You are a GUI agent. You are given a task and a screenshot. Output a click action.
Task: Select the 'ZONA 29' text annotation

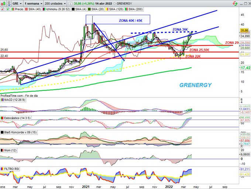232,43
